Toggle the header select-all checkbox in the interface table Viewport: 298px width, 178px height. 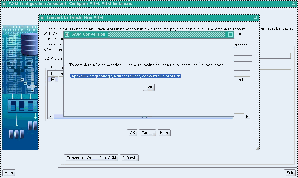(53, 74)
